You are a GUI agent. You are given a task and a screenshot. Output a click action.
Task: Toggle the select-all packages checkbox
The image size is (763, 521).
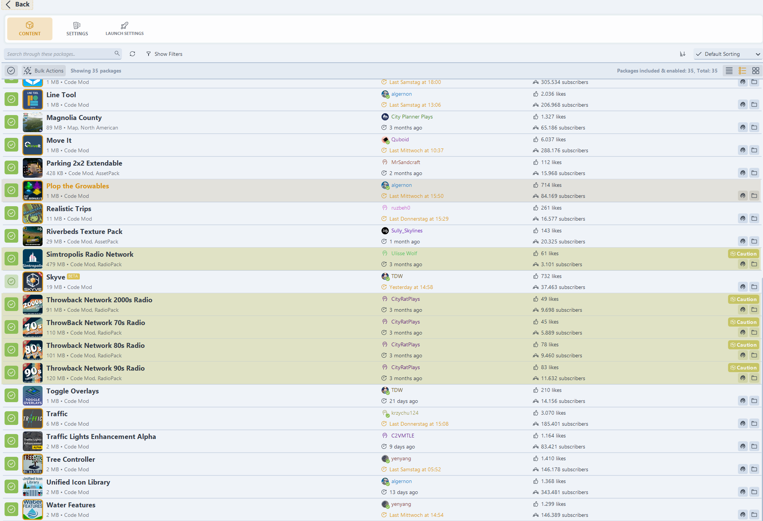[x=11, y=71]
